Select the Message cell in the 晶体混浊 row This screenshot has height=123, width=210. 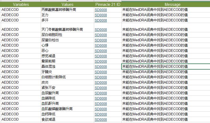coord(166,66)
